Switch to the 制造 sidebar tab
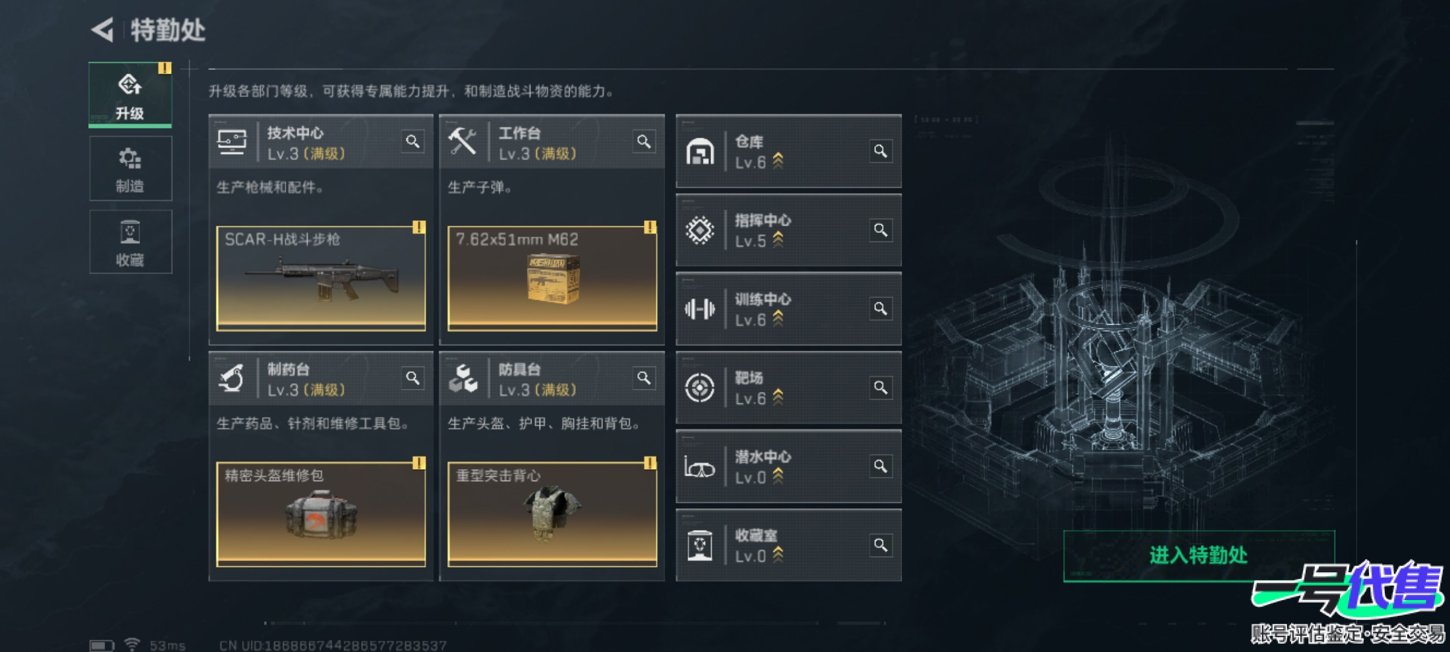The height and width of the screenshot is (652, 1450). pos(130,168)
